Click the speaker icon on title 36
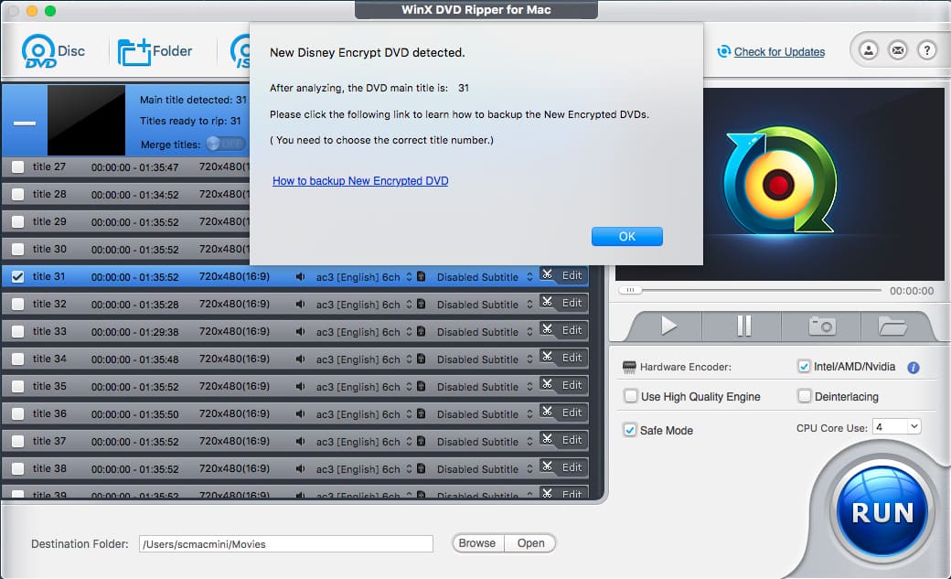951x579 pixels. click(x=300, y=414)
